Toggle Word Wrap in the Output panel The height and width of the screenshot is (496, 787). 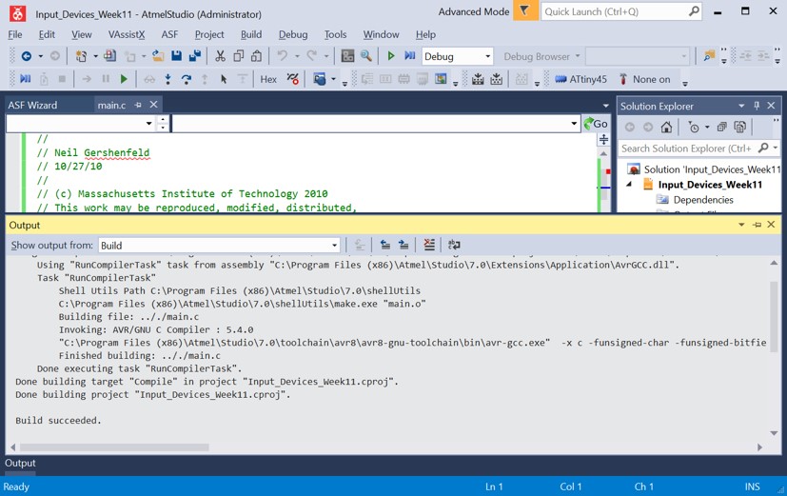[454, 245]
